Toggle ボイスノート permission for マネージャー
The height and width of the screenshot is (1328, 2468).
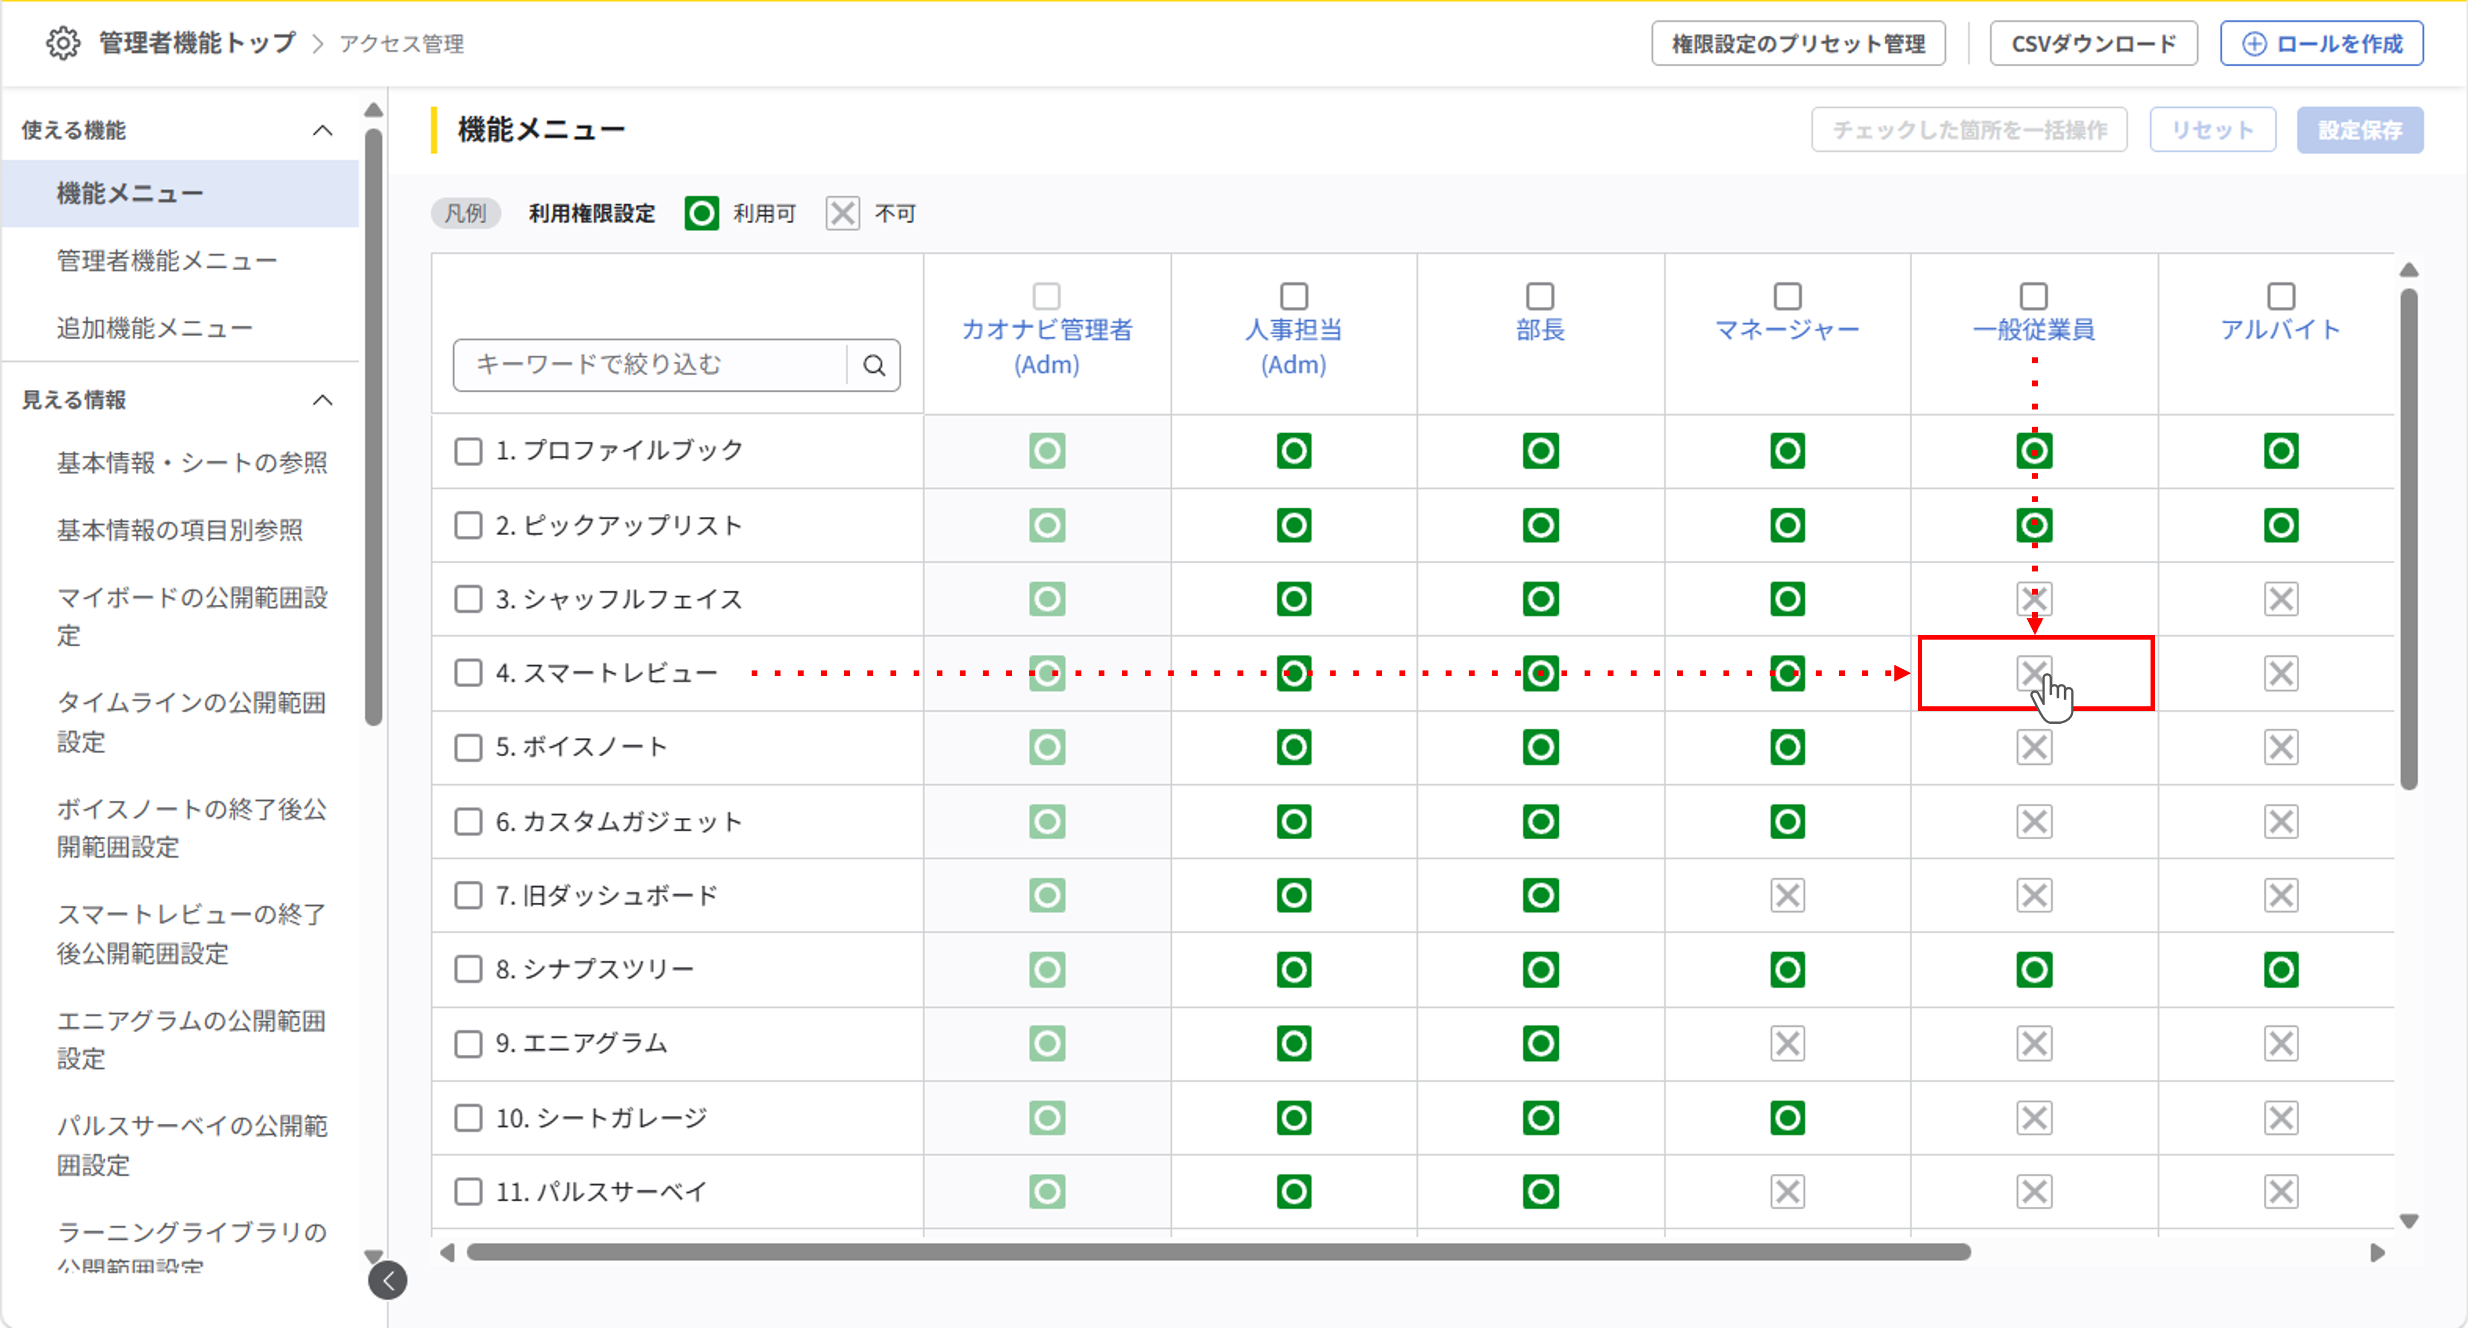pyautogui.click(x=1787, y=747)
